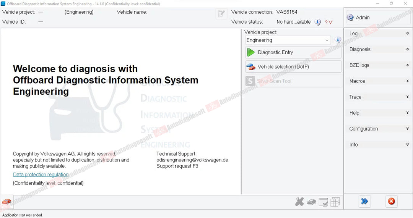Screen dimensions: 413x218
Task: Click the red car icon at bottom left
Action: (x=7, y=202)
